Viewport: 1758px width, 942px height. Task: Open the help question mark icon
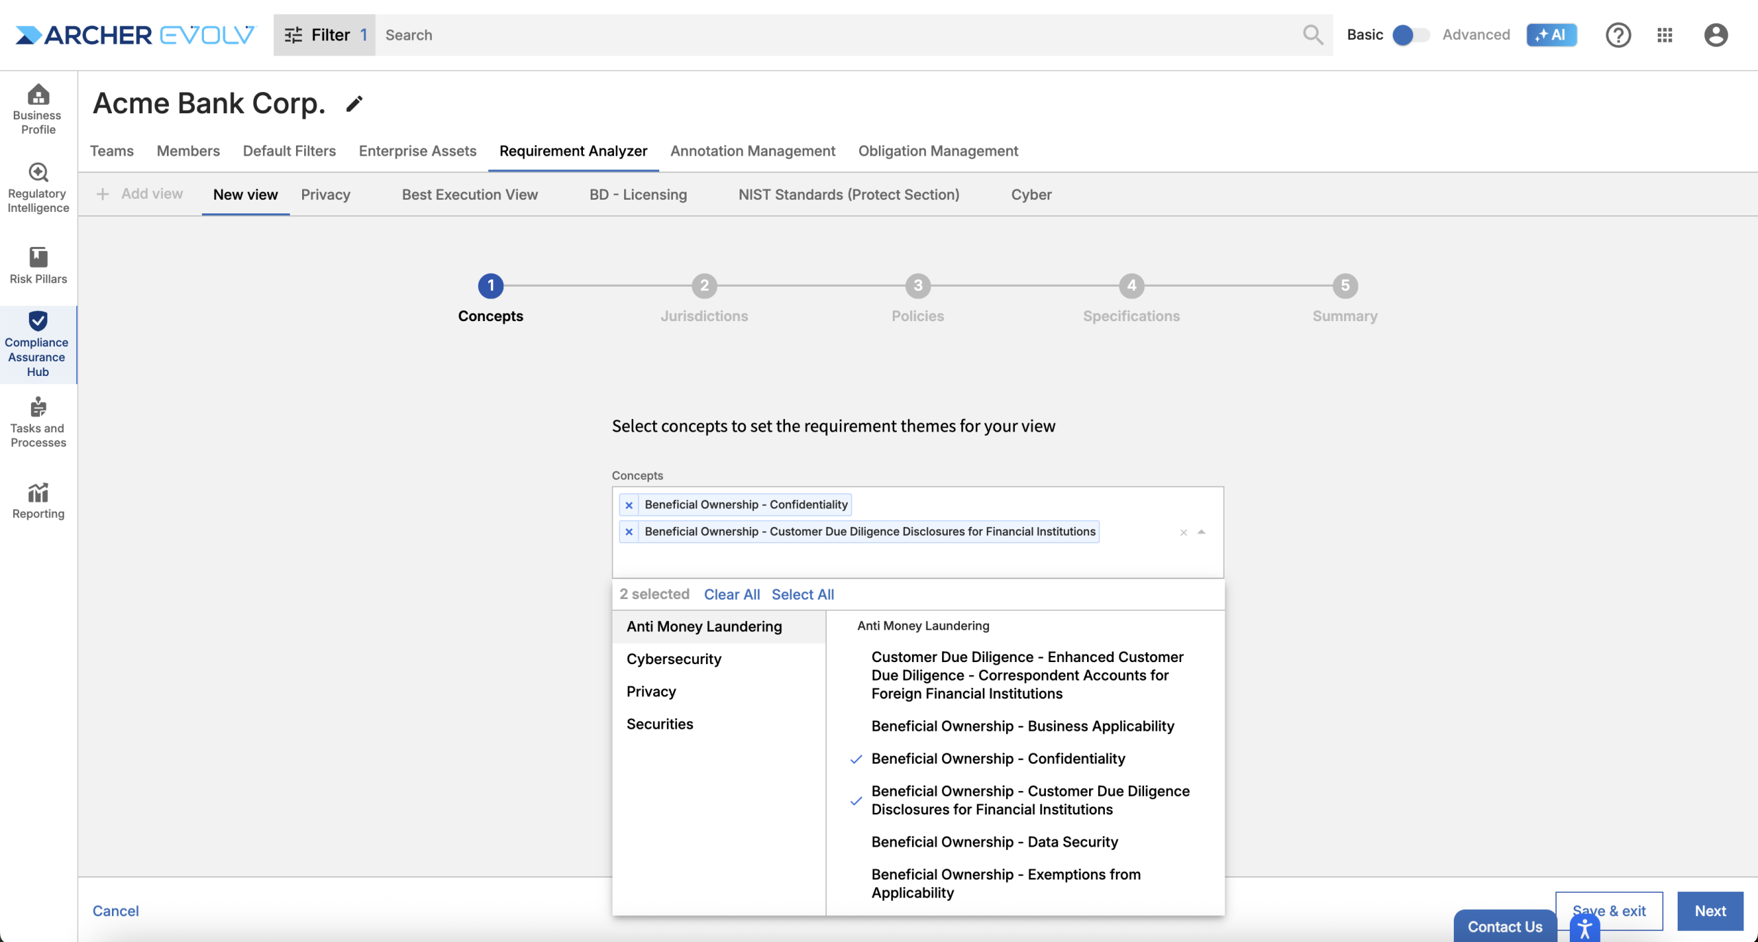(1617, 35)
